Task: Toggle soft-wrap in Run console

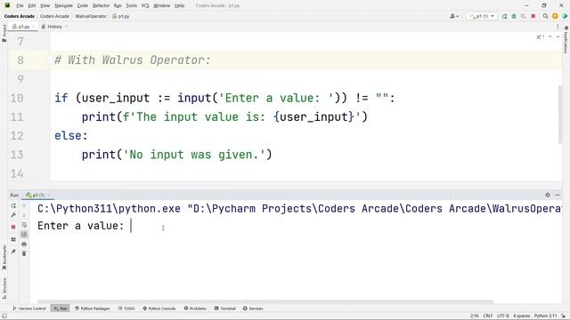Action: 24,225
